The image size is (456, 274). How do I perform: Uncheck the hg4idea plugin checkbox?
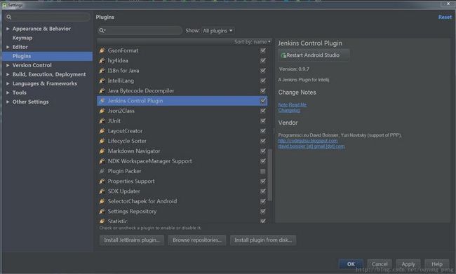(263, 60)
